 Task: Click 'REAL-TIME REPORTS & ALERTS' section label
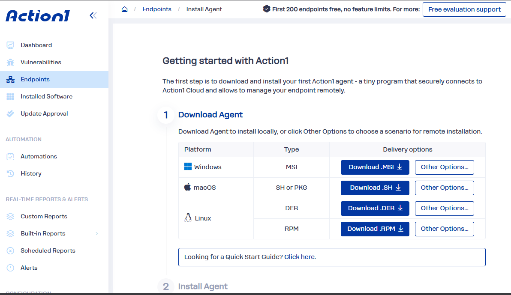[x=47, y=199]
